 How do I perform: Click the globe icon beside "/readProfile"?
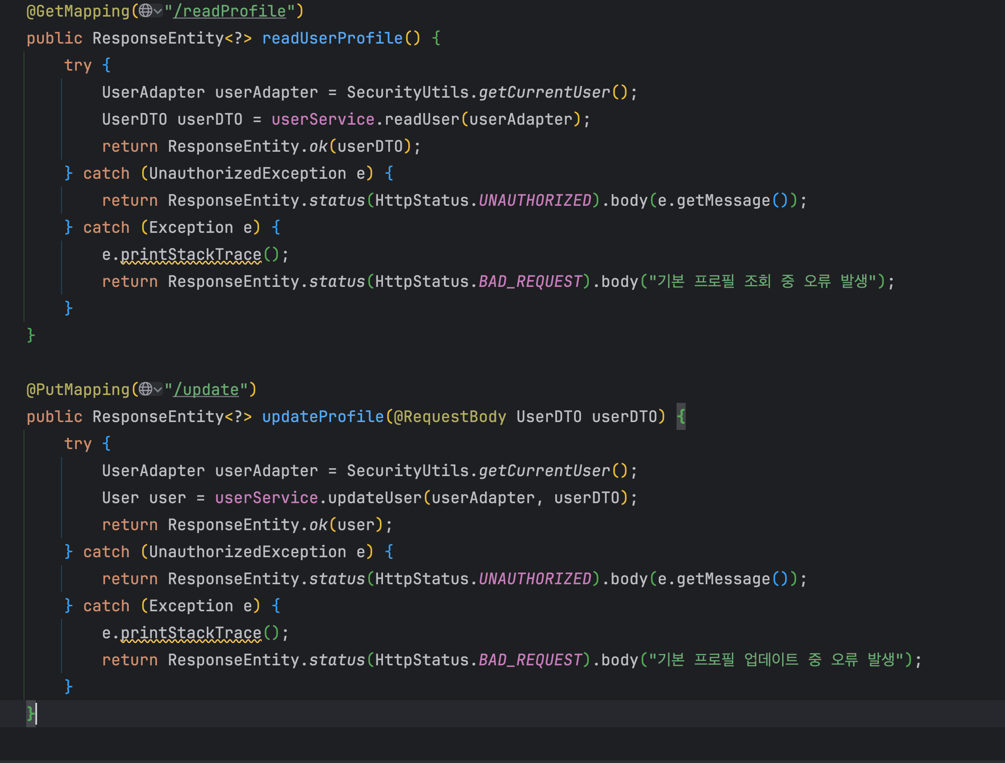(x=145, y=10)
